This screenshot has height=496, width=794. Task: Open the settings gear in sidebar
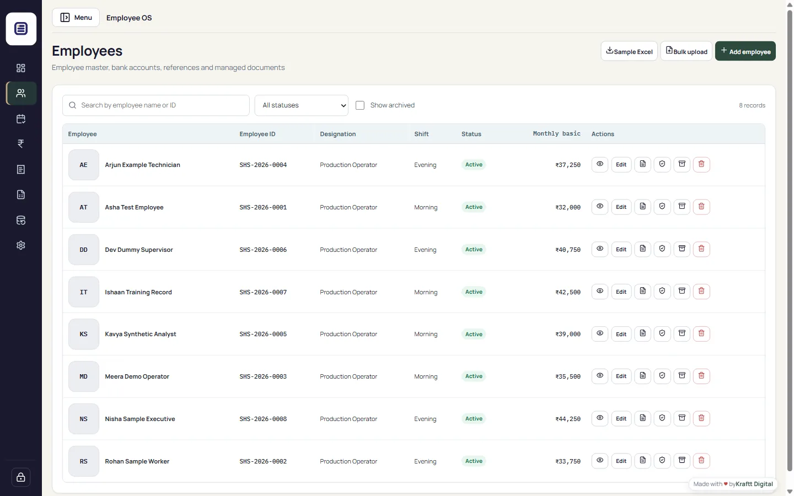coord(21,245)
